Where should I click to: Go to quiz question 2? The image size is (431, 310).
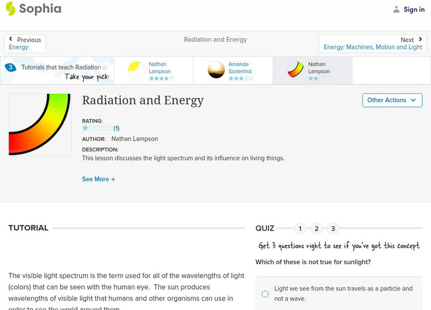click(317, 229)
